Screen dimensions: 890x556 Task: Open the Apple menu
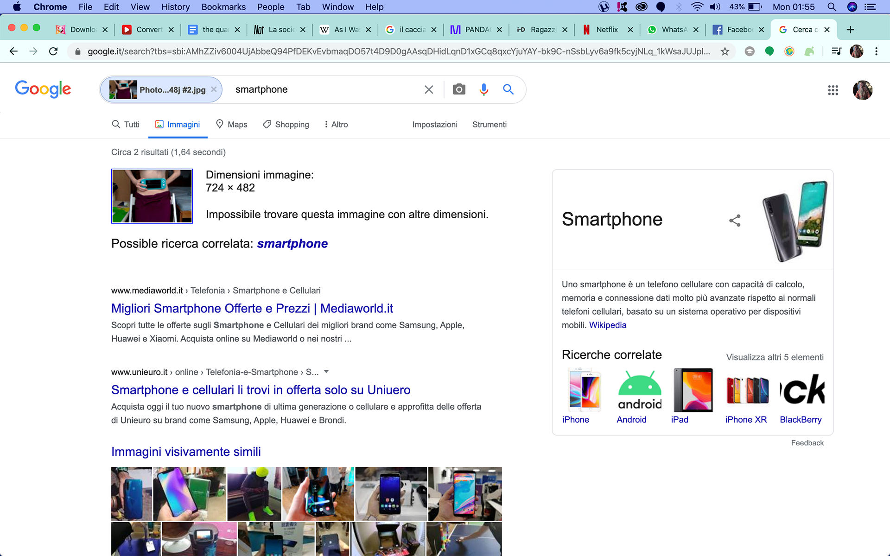17,7
